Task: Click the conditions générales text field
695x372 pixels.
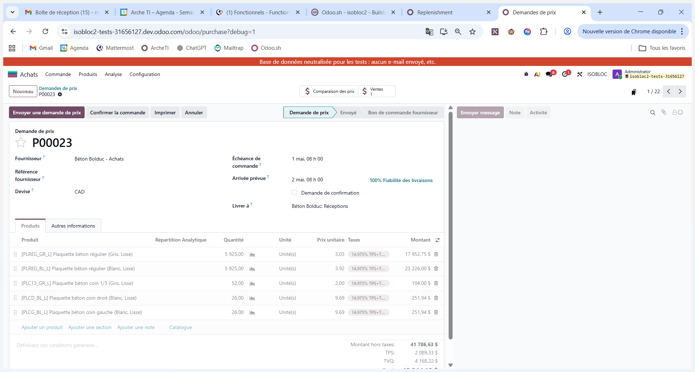Action: point(177,345)
